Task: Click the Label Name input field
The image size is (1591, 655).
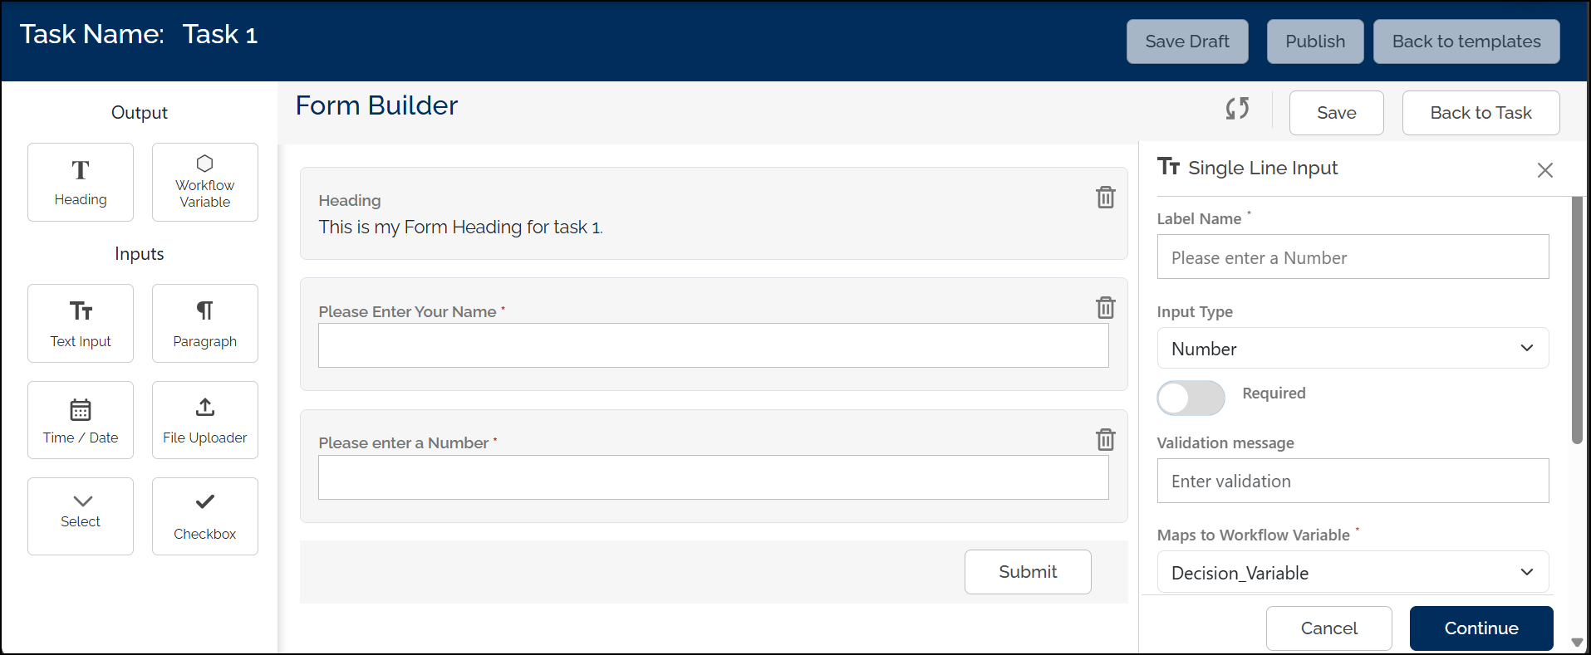Action: pyautogui.click(x=1353, y=257)
